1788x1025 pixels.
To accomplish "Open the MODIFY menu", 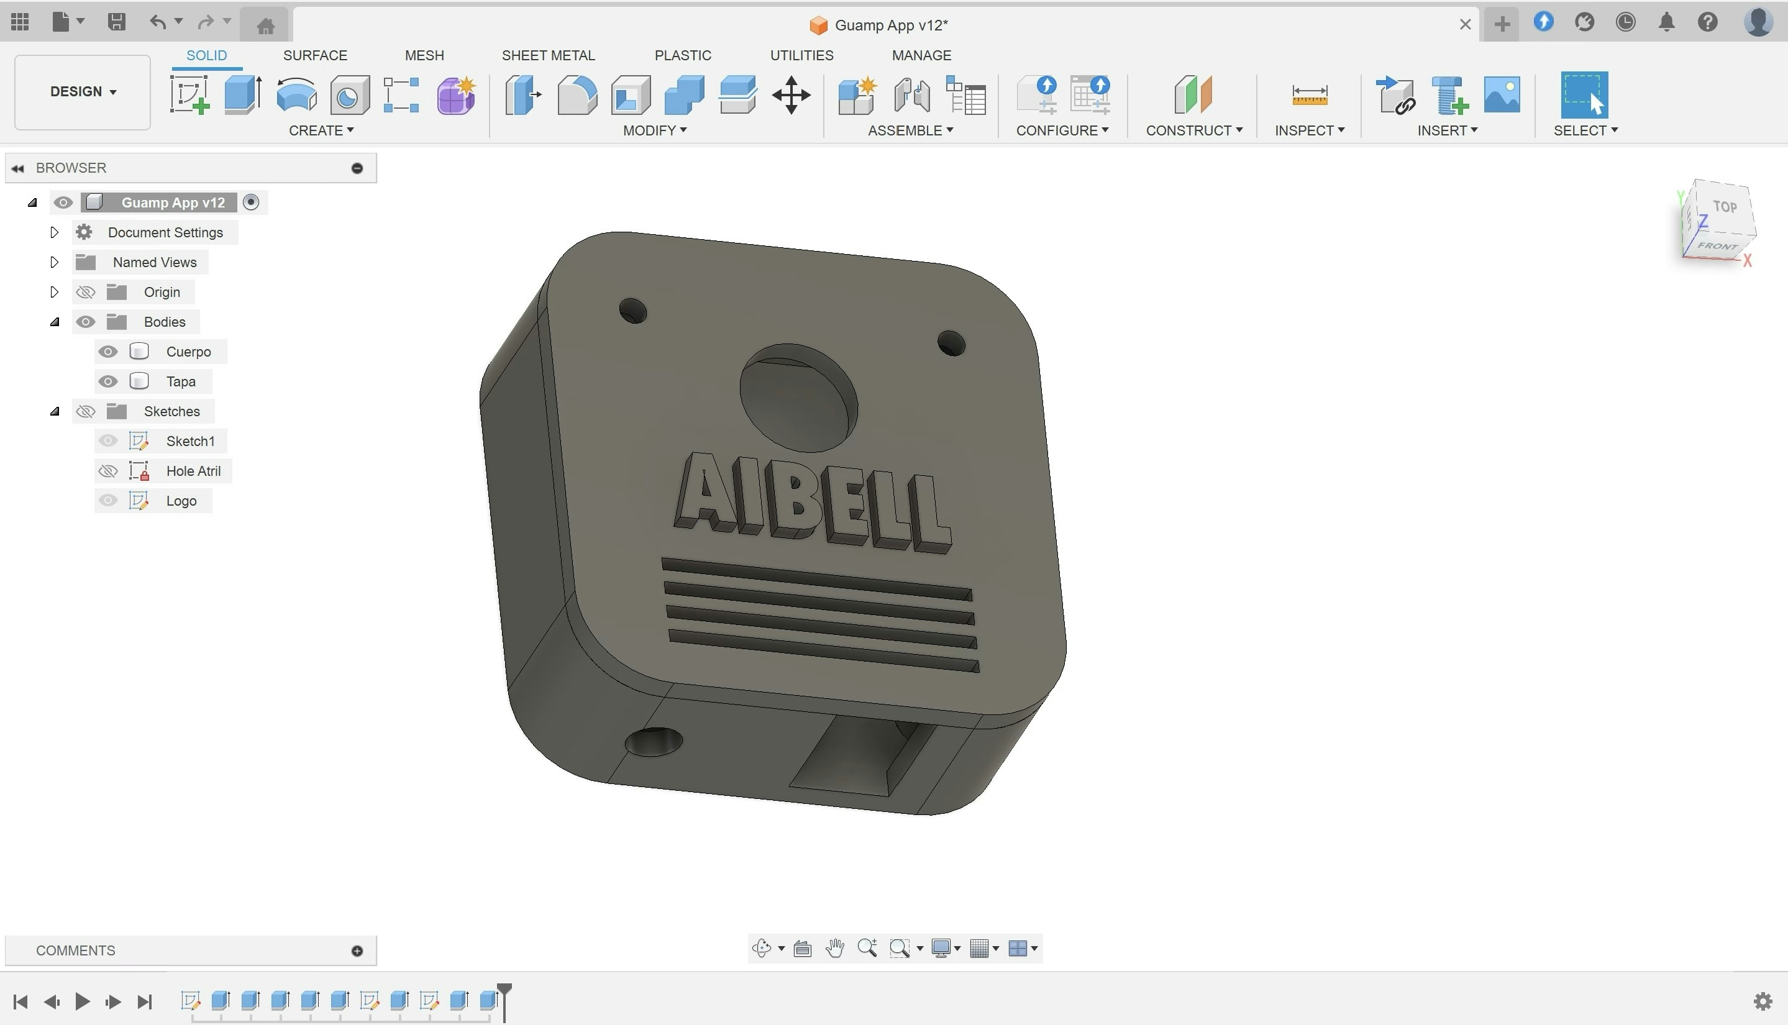I will click(654, 130).
